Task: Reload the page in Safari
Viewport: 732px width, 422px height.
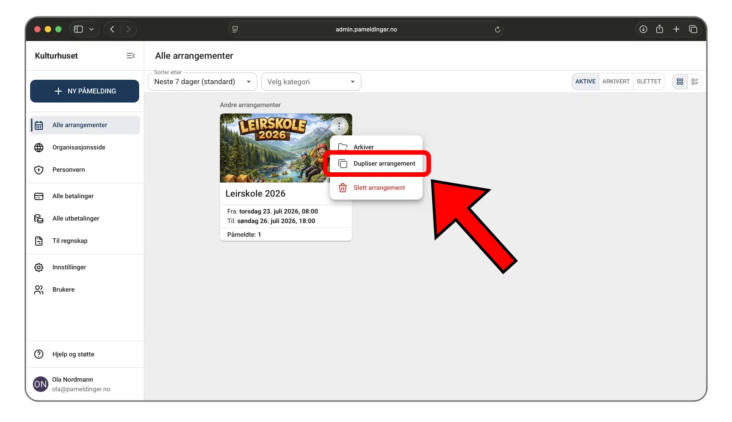Action: point(497,29)
